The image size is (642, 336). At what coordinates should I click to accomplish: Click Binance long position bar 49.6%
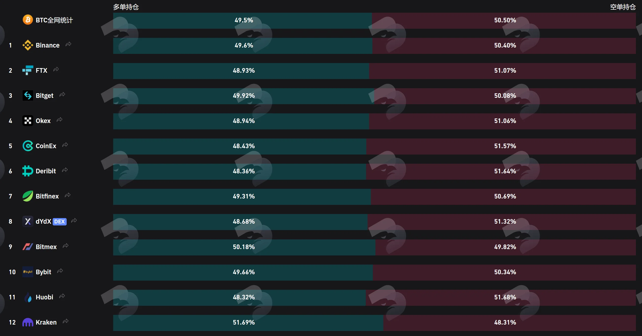[x=243, y=46]
